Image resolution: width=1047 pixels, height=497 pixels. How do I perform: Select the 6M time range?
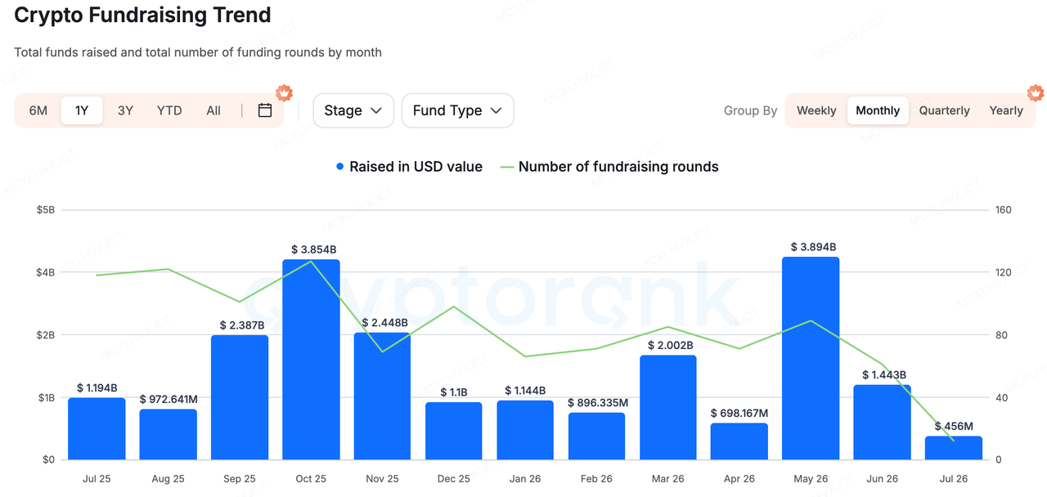tap(38, 110)
